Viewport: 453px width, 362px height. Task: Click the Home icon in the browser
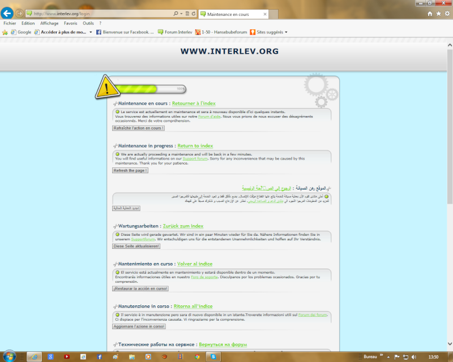[430, 14]
